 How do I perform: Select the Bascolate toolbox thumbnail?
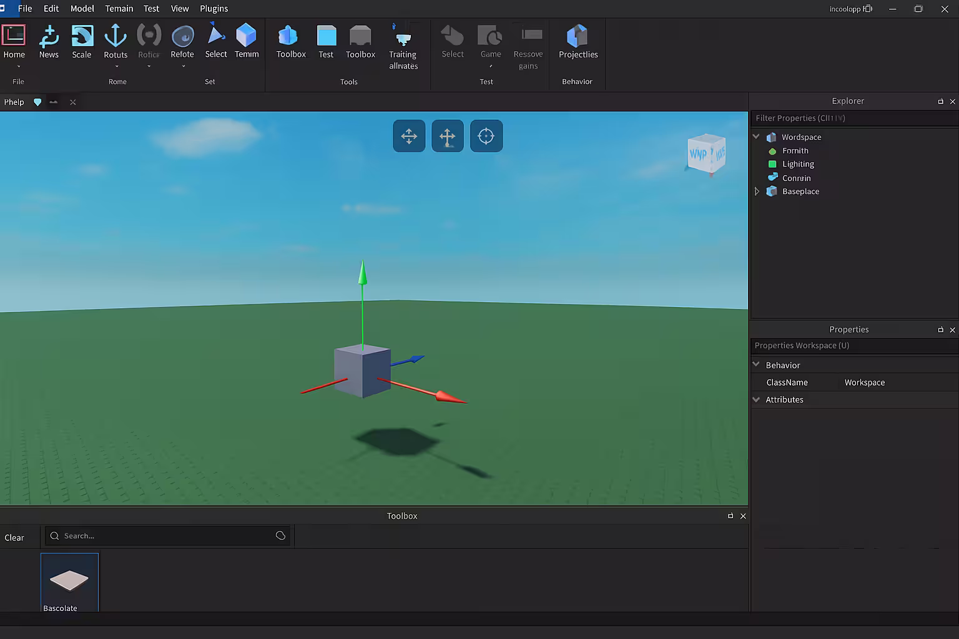click(69, 582)
